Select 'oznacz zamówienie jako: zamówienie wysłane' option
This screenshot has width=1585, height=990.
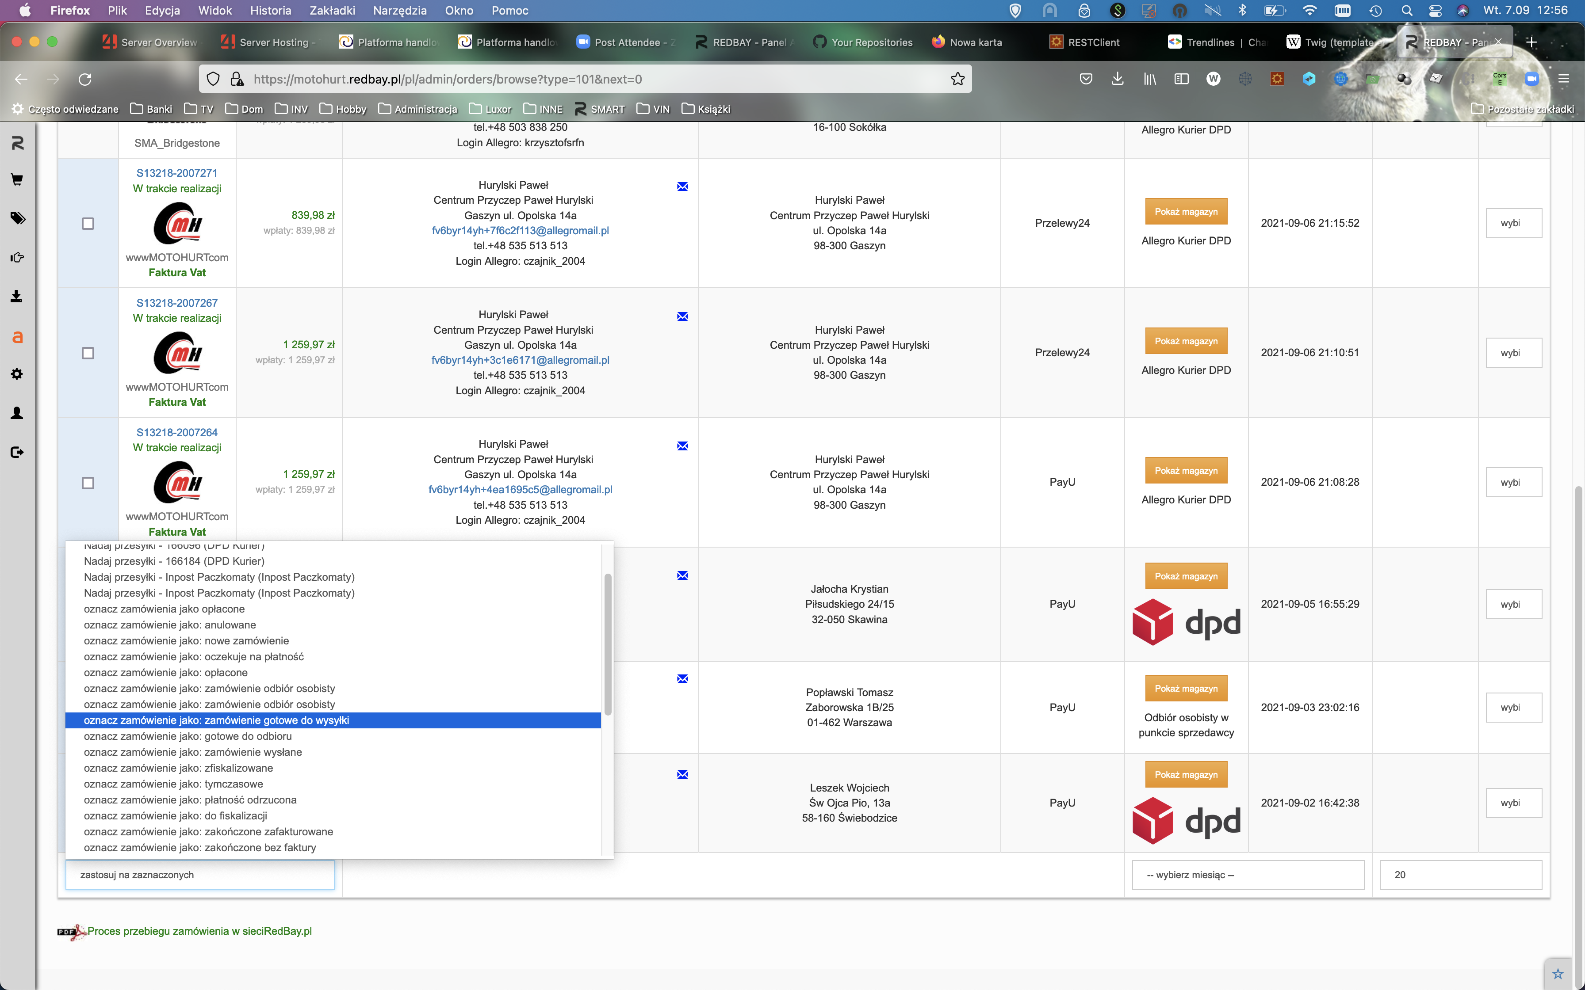tap(192, 752)
